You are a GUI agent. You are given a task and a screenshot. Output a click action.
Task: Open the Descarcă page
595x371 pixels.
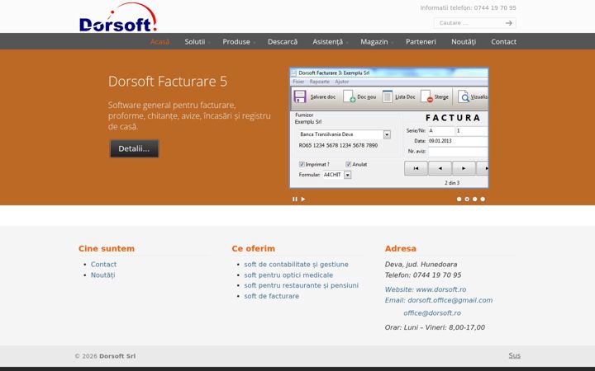click(x=283, y=42)
